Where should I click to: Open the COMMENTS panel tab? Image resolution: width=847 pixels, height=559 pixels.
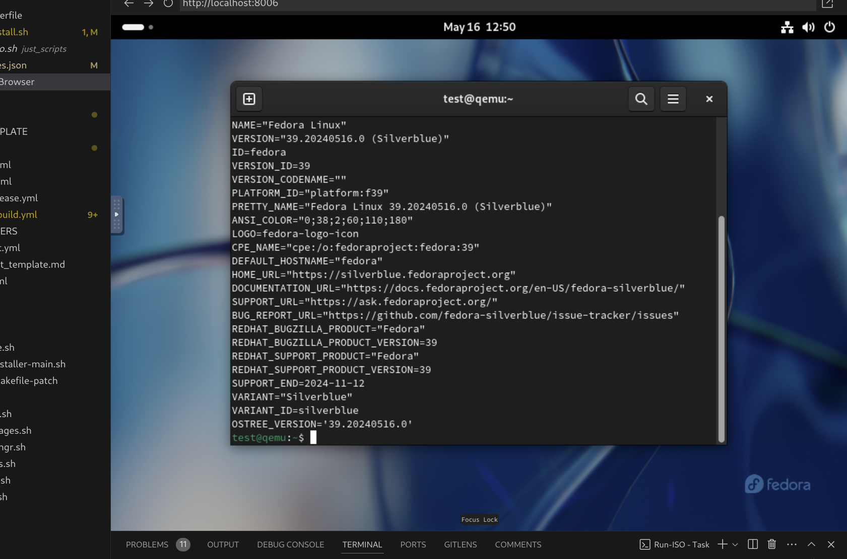(x=518, y=544)
